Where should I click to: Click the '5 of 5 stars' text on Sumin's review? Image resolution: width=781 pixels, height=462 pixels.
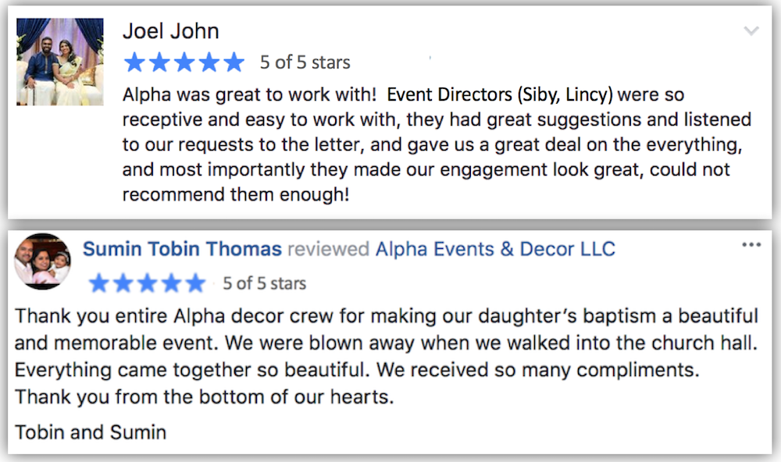click(x=265, y=283)
